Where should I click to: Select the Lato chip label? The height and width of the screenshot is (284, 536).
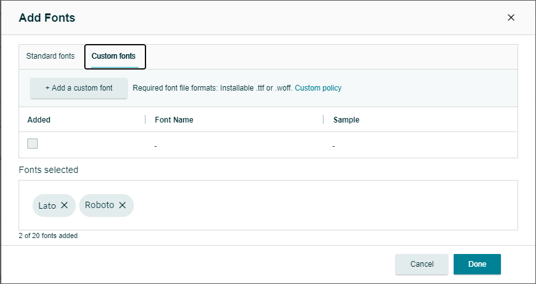[47, 206]
